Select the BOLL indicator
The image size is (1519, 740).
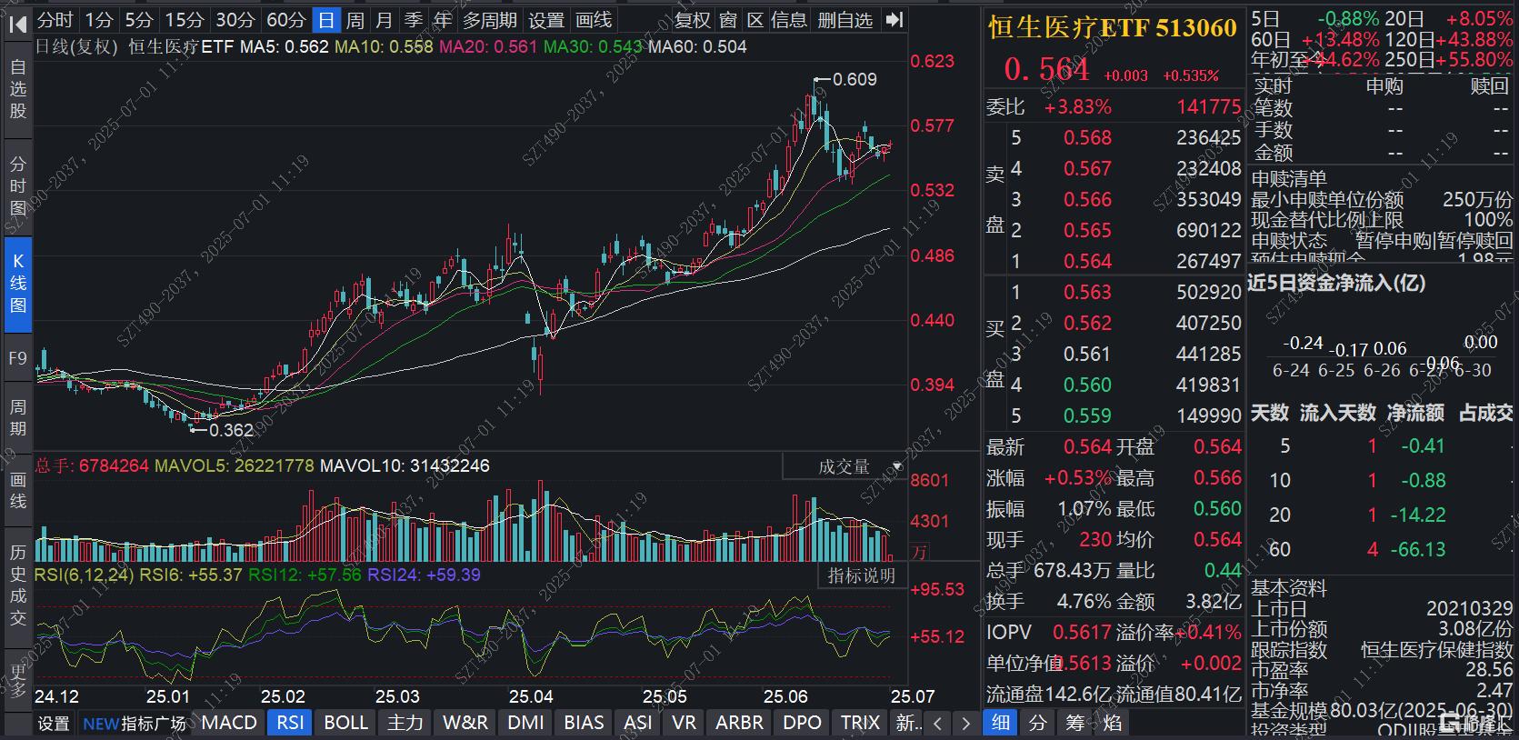coord(346,724)
